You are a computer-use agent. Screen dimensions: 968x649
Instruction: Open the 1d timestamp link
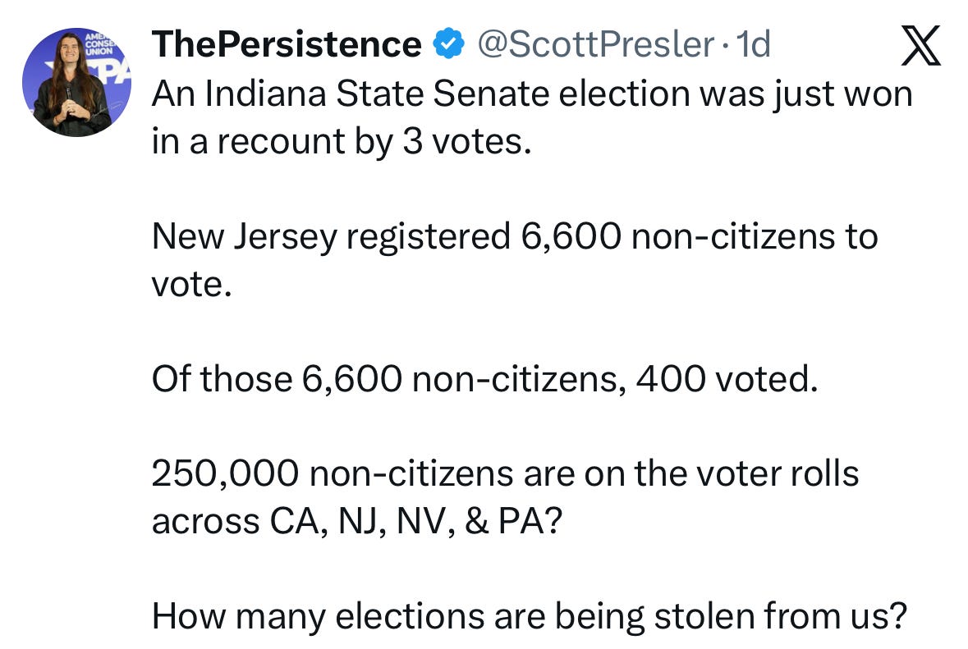(754, 44)
